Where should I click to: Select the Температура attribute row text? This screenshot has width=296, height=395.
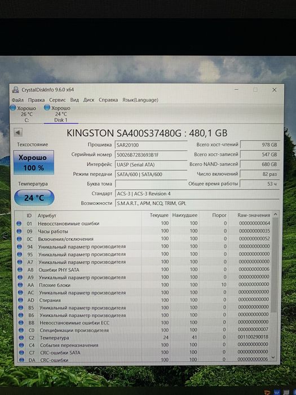55,337
